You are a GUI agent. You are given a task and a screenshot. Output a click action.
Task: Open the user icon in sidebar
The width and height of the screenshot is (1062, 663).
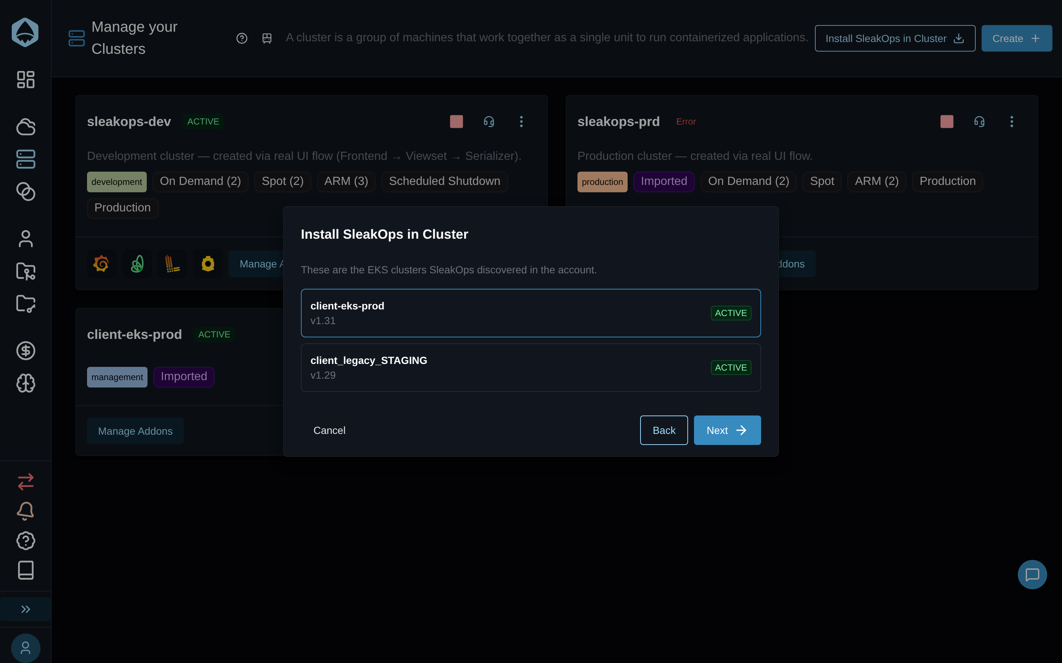pyautogui.click(x=25, y=239)
